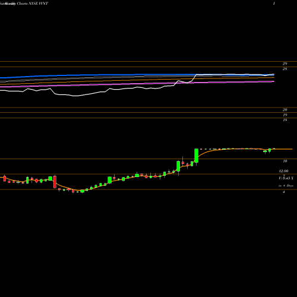Click the price axis label 28
297x297 pixels.
click(285, 69)
